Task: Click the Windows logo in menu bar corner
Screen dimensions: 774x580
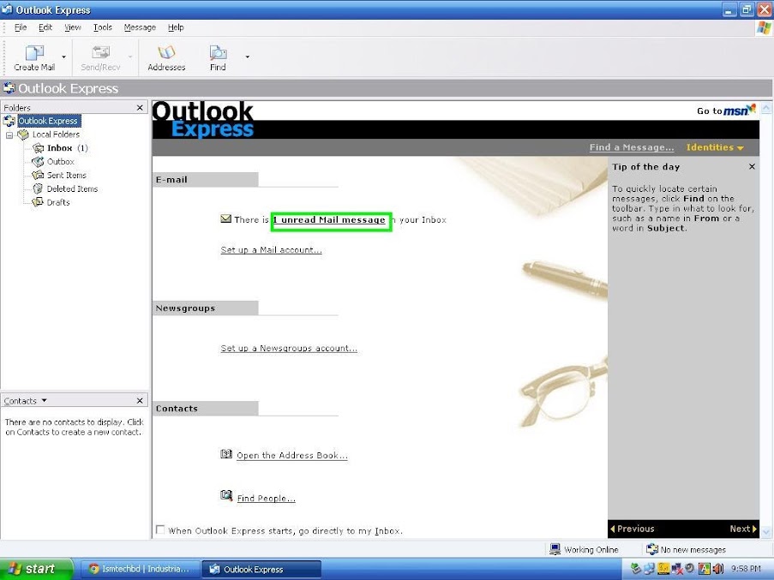Action: pos(764,28)
